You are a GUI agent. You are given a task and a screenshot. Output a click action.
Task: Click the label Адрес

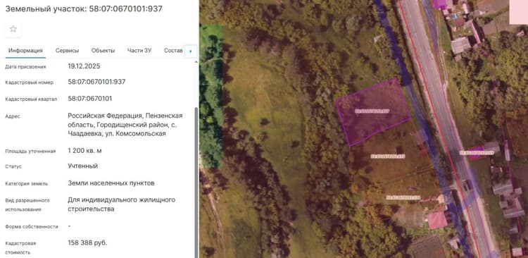click(x=13, y=116)
